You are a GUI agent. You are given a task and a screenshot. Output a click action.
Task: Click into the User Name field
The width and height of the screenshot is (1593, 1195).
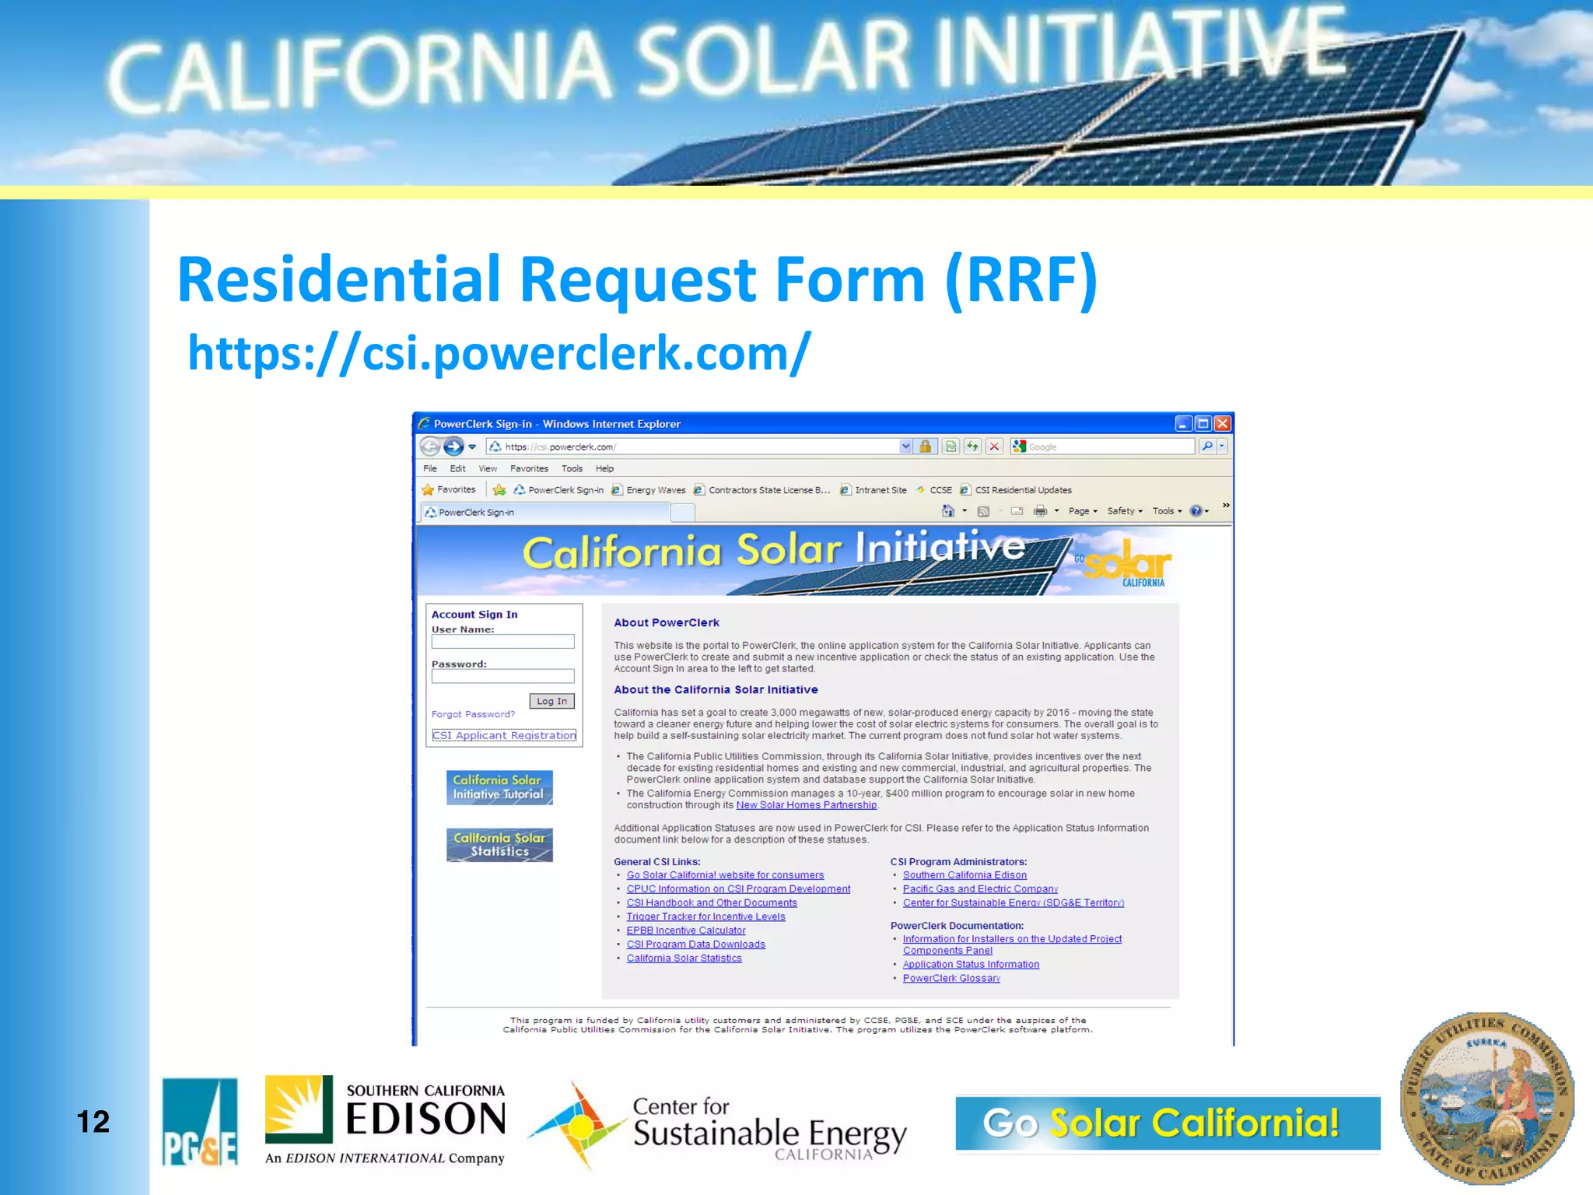tap(502, 642)
